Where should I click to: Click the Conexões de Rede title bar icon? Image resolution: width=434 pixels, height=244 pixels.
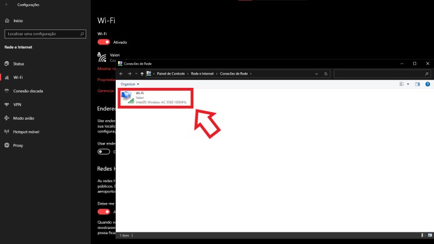point(120,64)
